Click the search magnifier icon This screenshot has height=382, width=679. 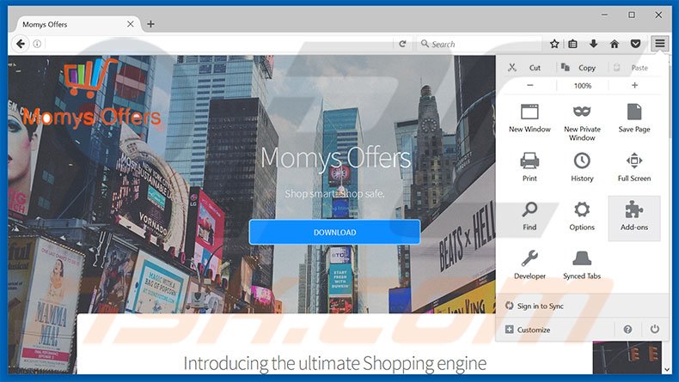[x=425, y=44]
